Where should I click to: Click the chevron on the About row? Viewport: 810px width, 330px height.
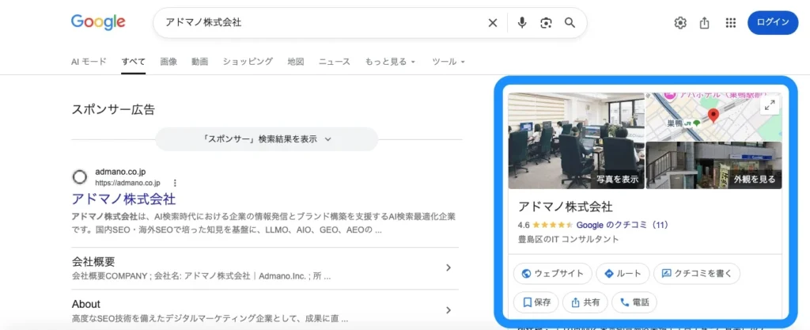point(449,310)
